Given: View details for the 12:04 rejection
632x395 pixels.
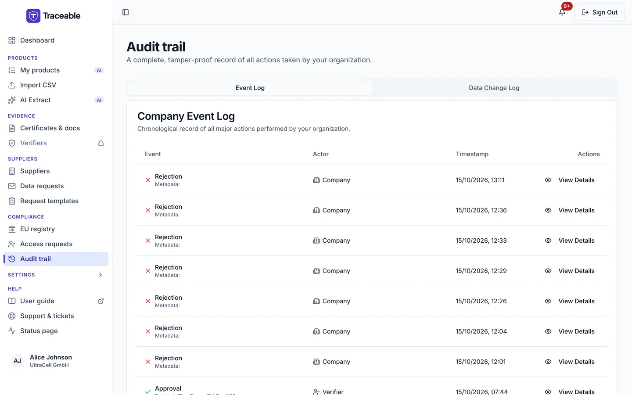Looking at the screenshot, I should [570, 331].
